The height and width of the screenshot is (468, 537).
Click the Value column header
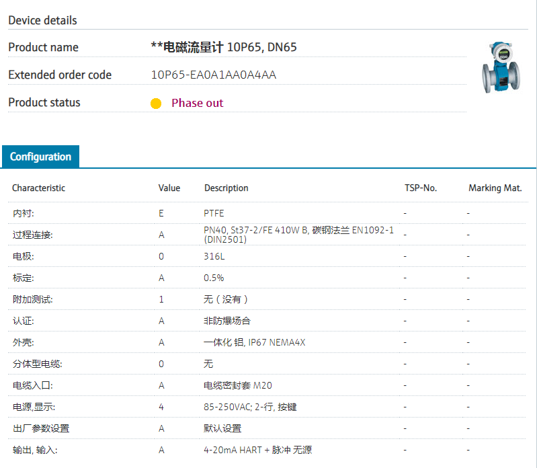pos(169,188)
